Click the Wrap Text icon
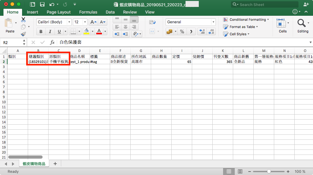The height and width of the screenshot is (175, 313). pos(153,22)
